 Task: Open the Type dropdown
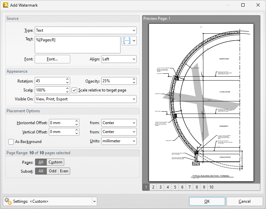(x=85, y=30)
